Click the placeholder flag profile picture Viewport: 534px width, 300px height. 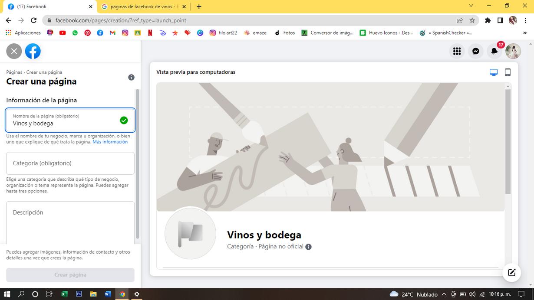coord(190,234)
